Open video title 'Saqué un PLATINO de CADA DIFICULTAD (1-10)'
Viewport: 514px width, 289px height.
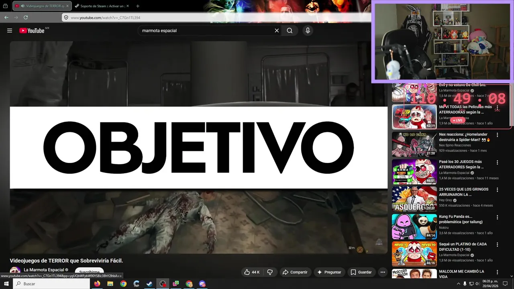coord(463,247)
